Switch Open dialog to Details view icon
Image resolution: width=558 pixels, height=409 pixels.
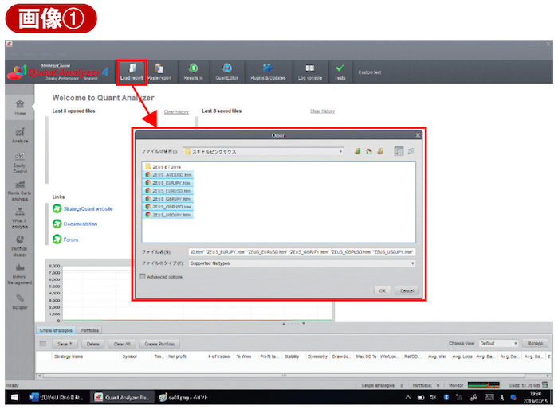click(x=411, y=151)
